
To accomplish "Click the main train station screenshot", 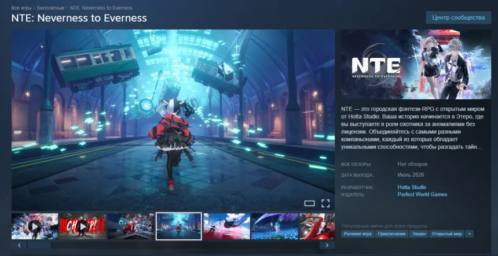I will click(x=173, y=120).
